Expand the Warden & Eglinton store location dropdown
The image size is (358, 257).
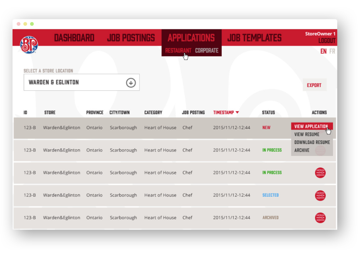pyautogui.click(x=82, y=82)
